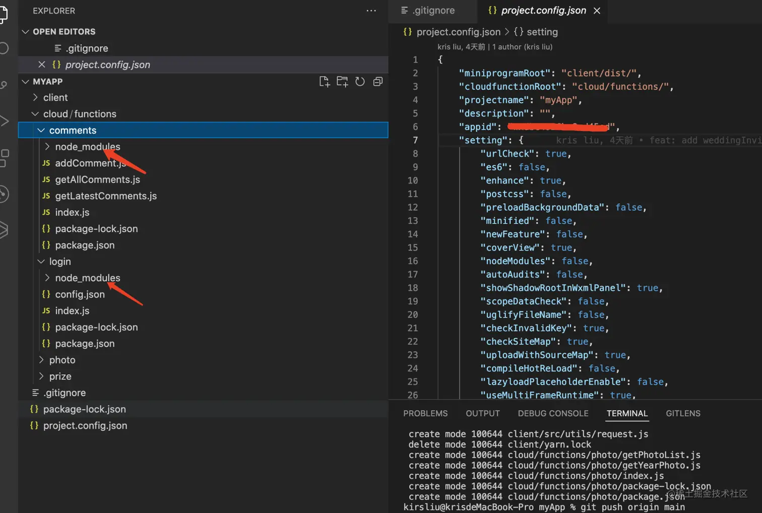Click the EXPLORER panel title
The height and width of the screenshot is (513, 762).
point(54,11)
